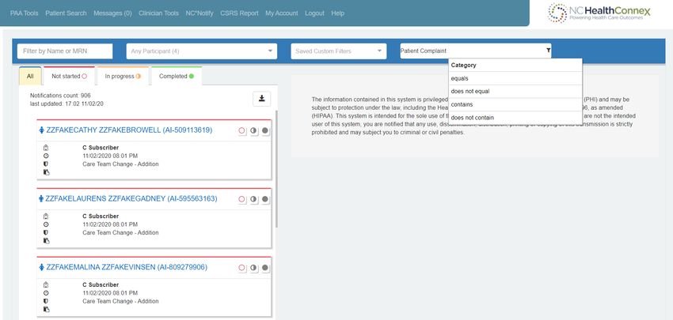The height and width of the screenshot is (320, 673).
Task: Open patient ZZFAKECATHY ZZFAKEBROWELL (AI-509113619)
Action: coord(129,130)
